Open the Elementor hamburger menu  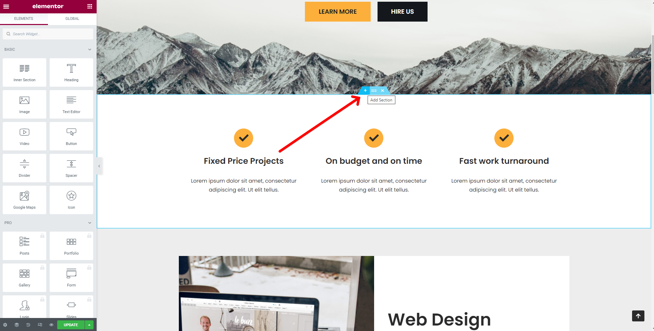[x=6, y=7]
